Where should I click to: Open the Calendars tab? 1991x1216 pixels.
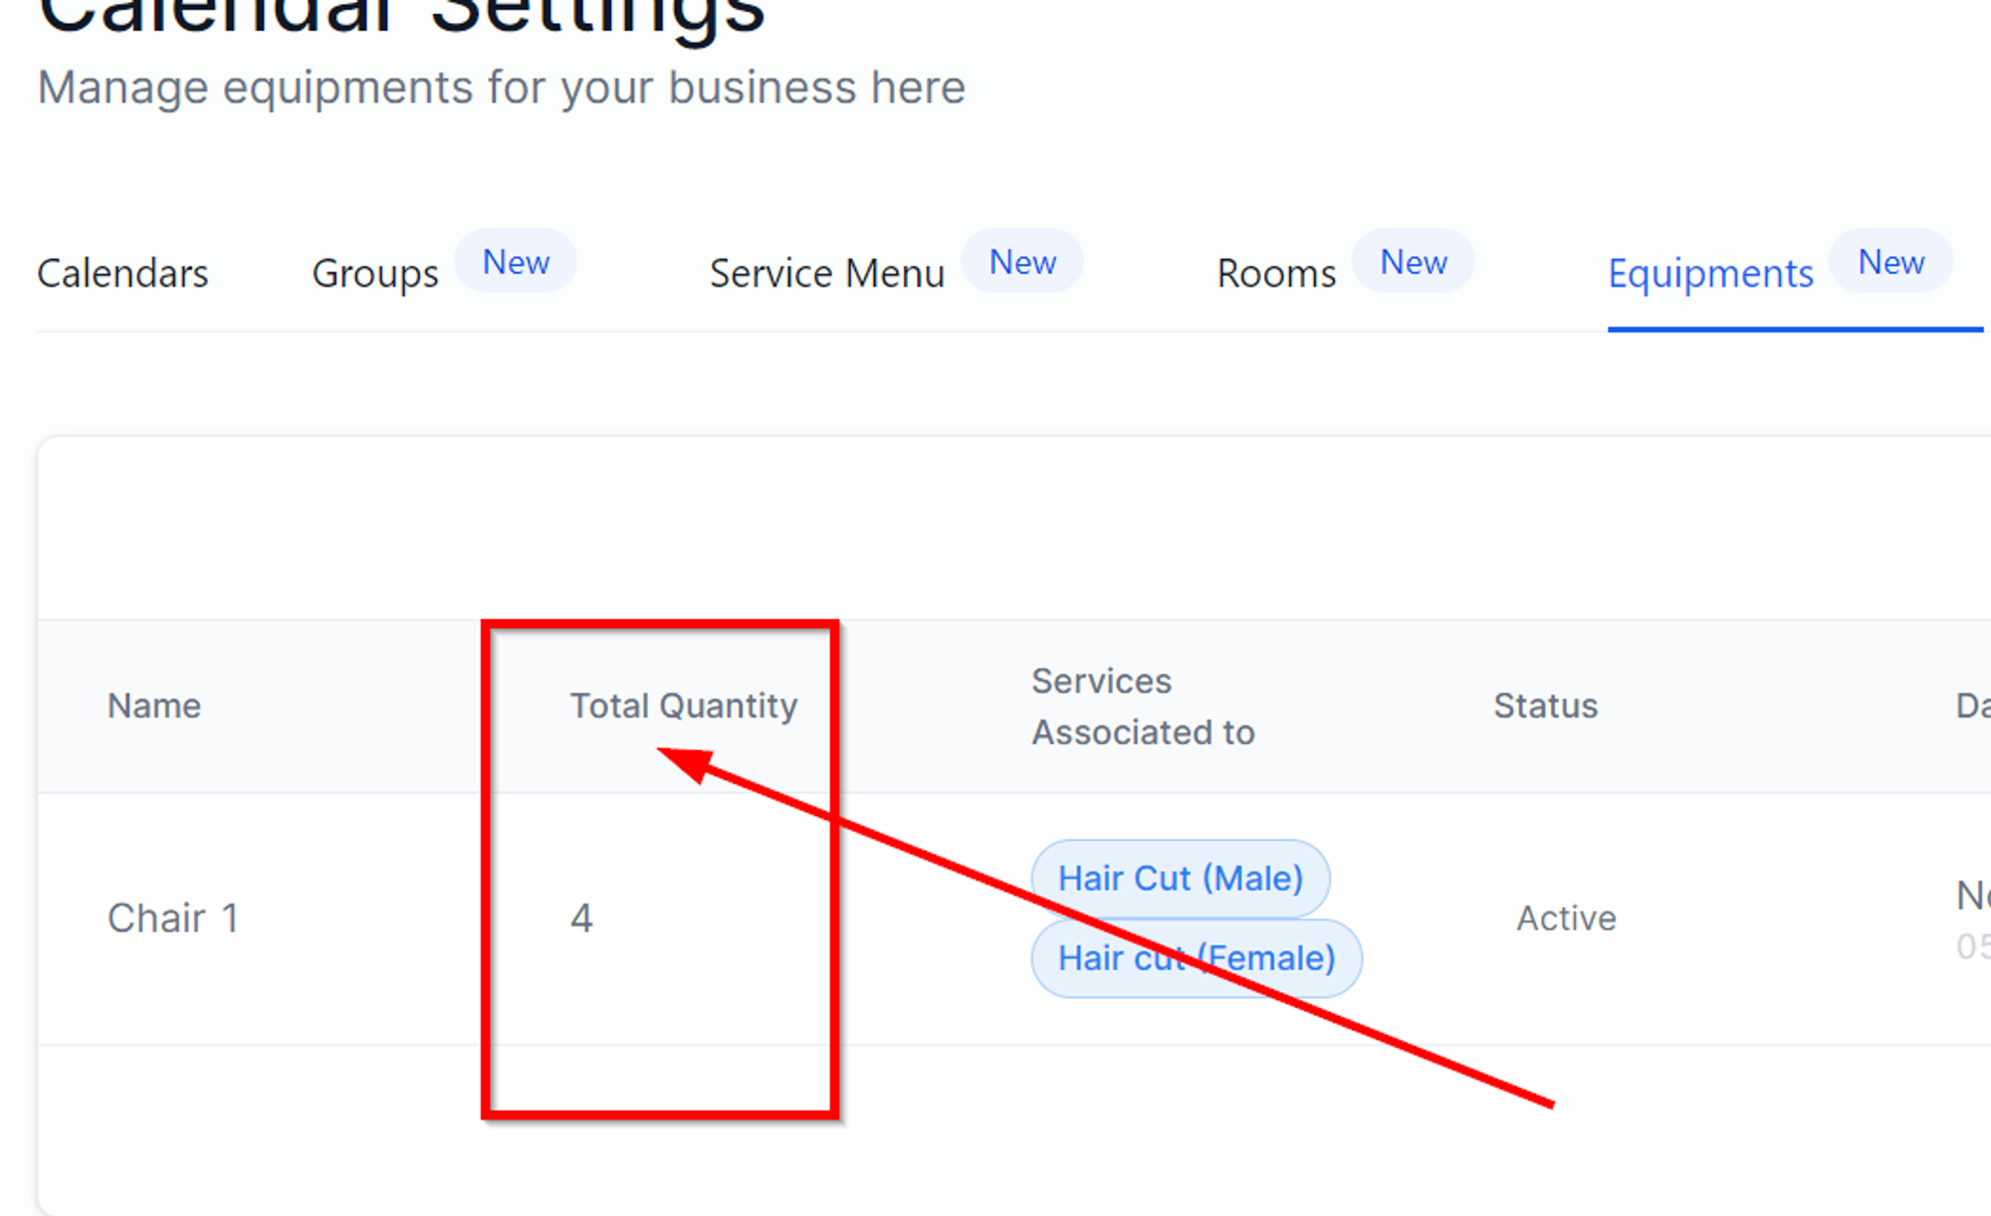click(x=122, y=273)
